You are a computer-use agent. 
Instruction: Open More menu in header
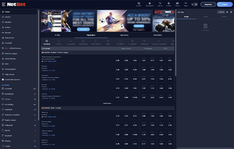pos(186,4)
